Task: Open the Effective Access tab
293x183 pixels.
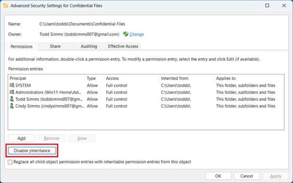Action: [x=123, y=46]
